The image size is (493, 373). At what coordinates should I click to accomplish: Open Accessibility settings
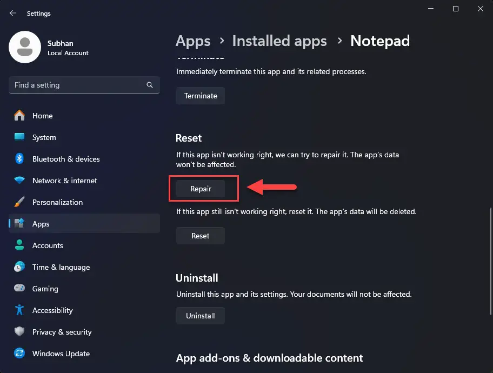[84, 310]
